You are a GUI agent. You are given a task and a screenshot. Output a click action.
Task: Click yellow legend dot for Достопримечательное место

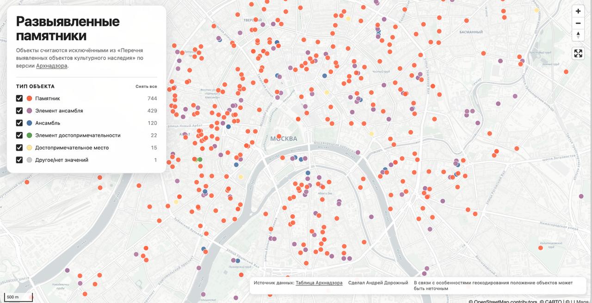pyautogui.click(x=29, y=148)
